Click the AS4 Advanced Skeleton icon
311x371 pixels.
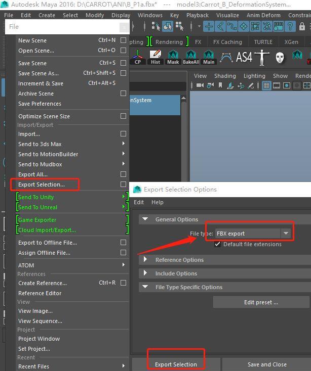coord(244,57)
